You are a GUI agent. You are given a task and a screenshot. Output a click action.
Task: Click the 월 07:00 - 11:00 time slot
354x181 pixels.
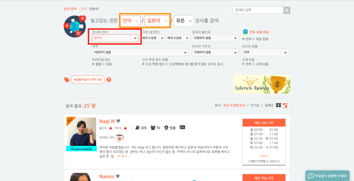tap(264, 134)
